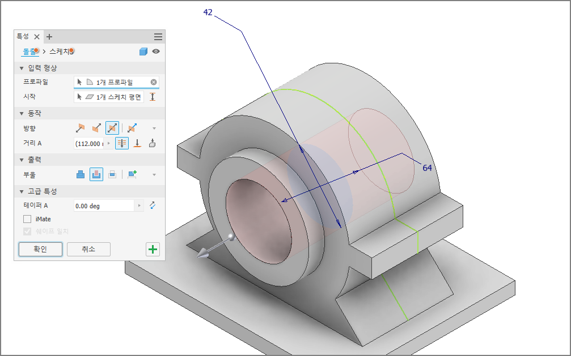Close the 특성 tab
This screenshot has width=571, height=356.
point(37,37)
